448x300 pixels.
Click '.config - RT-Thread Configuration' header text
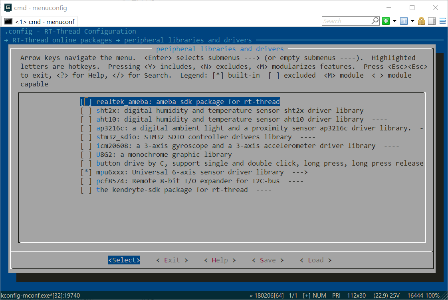click(70, 31)
